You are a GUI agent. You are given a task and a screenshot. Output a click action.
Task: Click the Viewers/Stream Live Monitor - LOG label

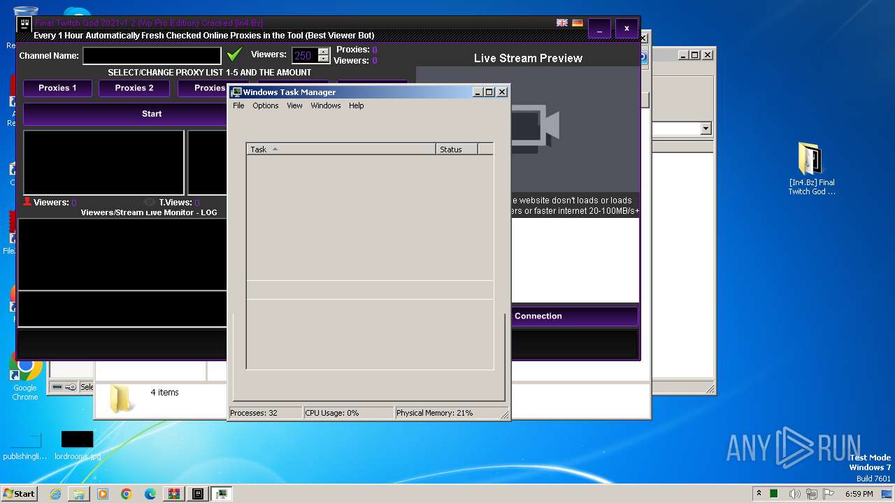(x=148, y=212)
